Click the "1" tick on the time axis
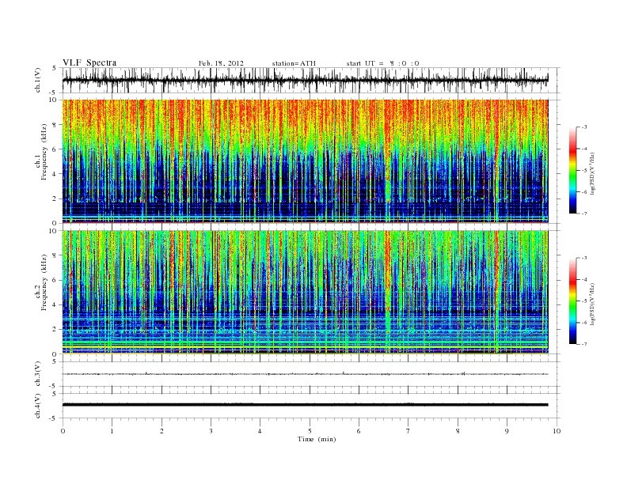Image resolution: width=627 pixels, height=484 pixels. click(x=112, y=431)
